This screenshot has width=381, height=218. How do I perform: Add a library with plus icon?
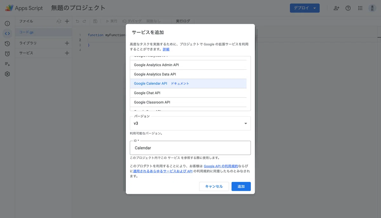[x=67, y=43]
